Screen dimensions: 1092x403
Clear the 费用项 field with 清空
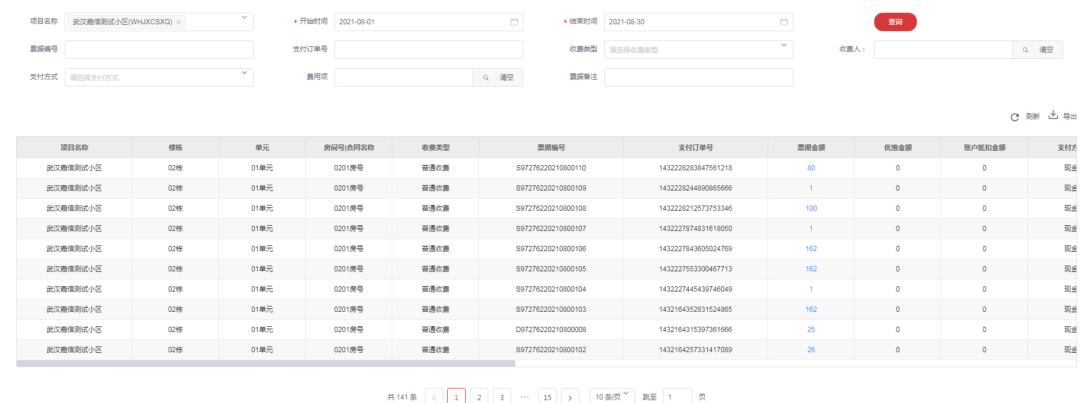506,78
